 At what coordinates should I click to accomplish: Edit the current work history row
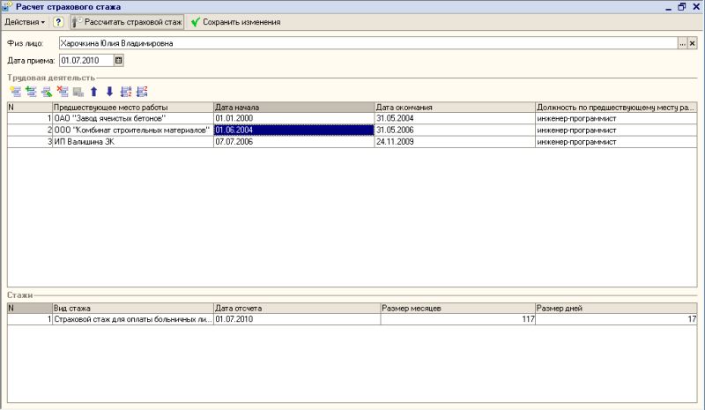47,92
